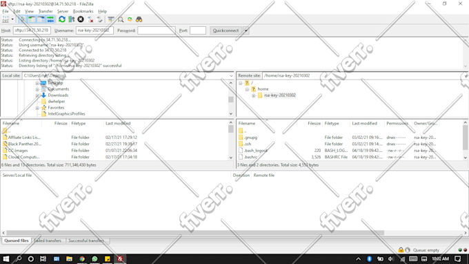Toggle the message log display

pyautogui.click(x=22, y=19)
